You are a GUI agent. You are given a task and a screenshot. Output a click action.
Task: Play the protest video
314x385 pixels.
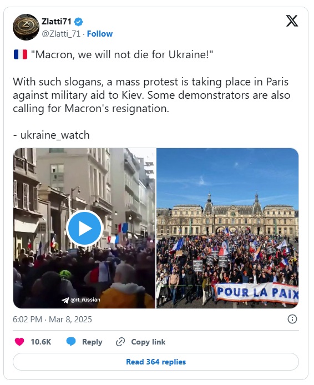point(84,228)
